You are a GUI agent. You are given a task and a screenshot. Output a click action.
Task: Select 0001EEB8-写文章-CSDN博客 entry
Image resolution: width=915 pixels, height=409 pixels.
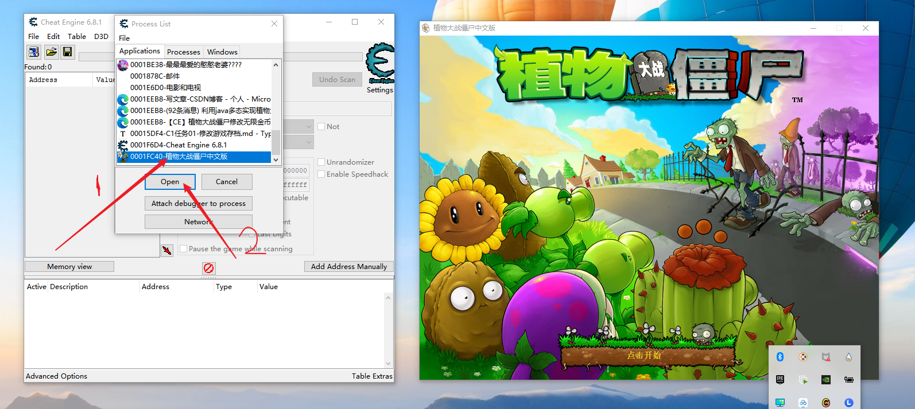[193, 99]
